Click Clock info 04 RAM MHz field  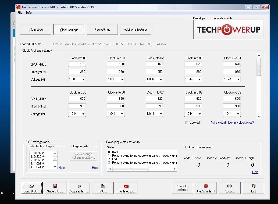point(232,72)
